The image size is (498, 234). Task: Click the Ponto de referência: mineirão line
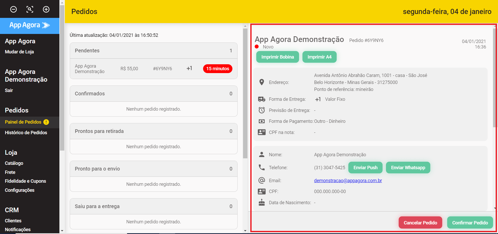tap(344, 89)
